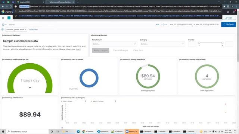Image resolution: width=239 pixels, height=134 pixels.
Task: Open the saved query menu beside Search
Action: coord(4,25)
